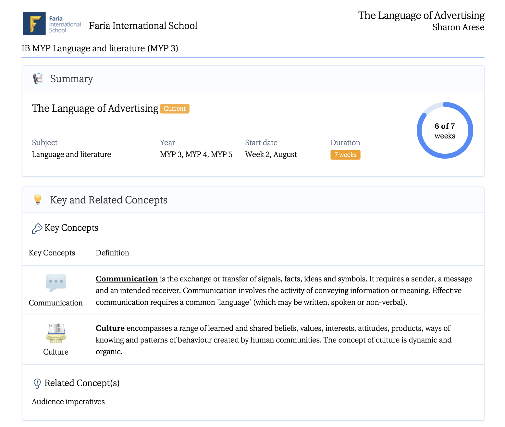Select the Key and Related Concepts header
505x427 pixels.
click(109, 200)
